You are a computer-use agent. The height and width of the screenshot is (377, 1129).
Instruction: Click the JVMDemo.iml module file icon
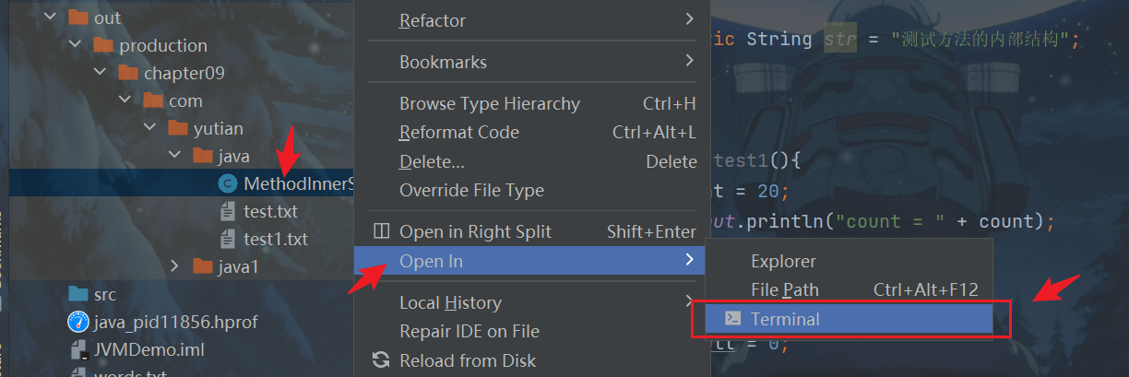coord(77,350)
